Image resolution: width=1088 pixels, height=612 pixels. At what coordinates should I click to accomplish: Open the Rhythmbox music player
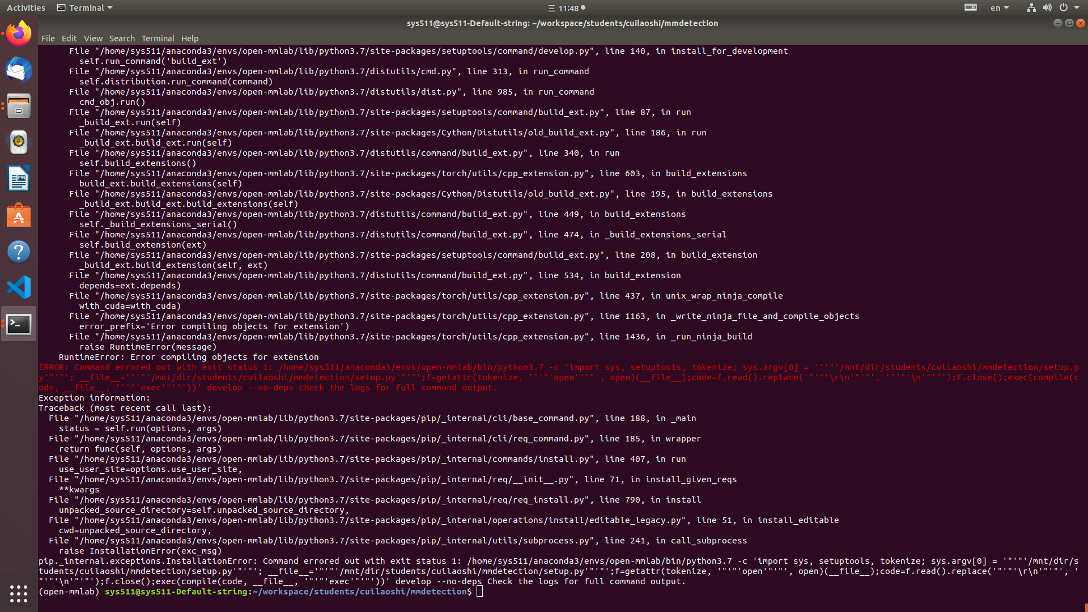(x=19, y=142)
